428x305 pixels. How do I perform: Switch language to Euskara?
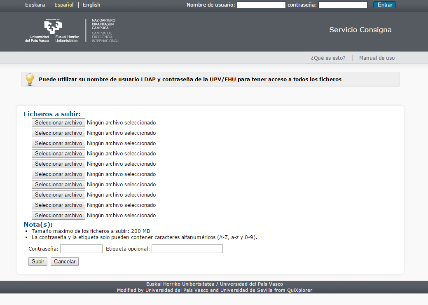point(35,5)
